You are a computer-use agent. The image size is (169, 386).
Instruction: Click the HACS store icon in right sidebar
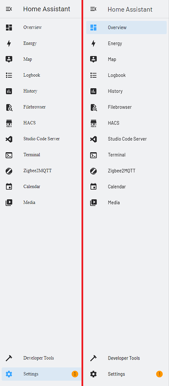[94, 123]
